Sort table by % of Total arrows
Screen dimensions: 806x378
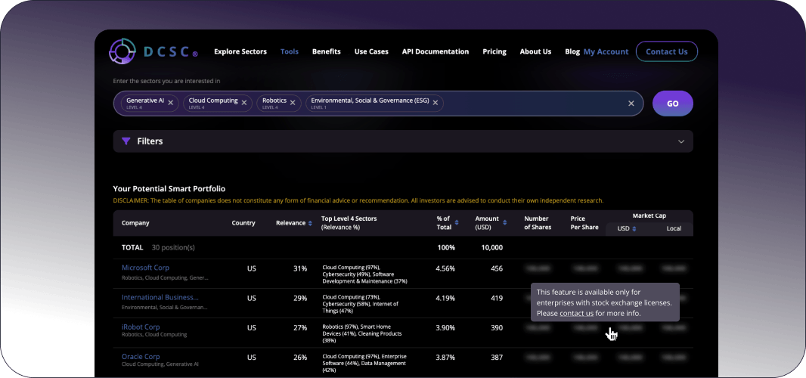(457, 223)
